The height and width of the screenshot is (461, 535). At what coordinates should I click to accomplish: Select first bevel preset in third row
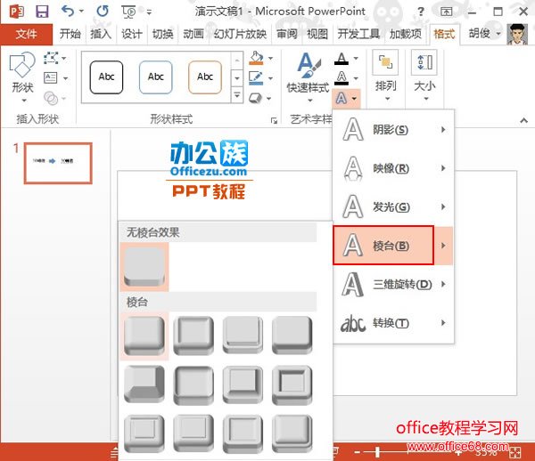click(x=144, y=433)
